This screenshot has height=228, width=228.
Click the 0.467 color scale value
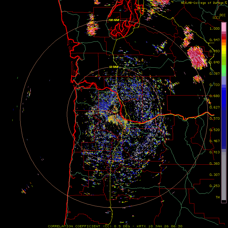coord(215,141)
